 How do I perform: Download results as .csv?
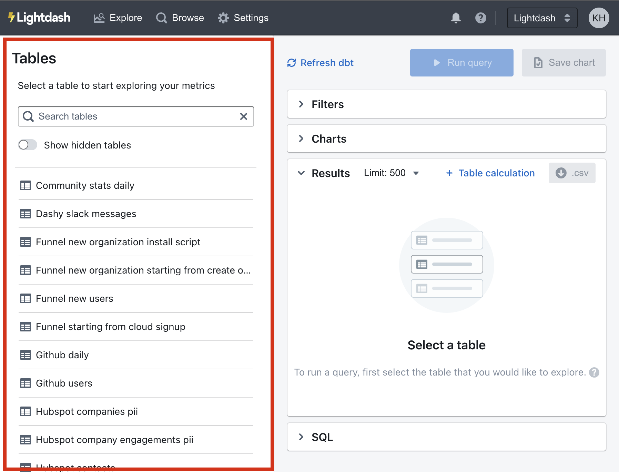click(x=572, y=173)
